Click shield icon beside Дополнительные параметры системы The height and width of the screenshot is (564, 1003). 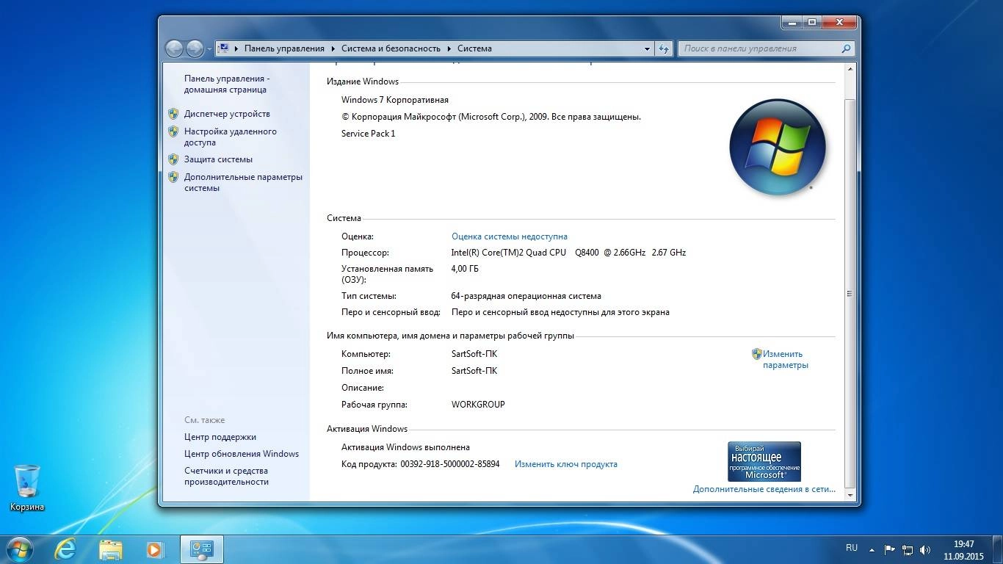(x=173, y=177)
